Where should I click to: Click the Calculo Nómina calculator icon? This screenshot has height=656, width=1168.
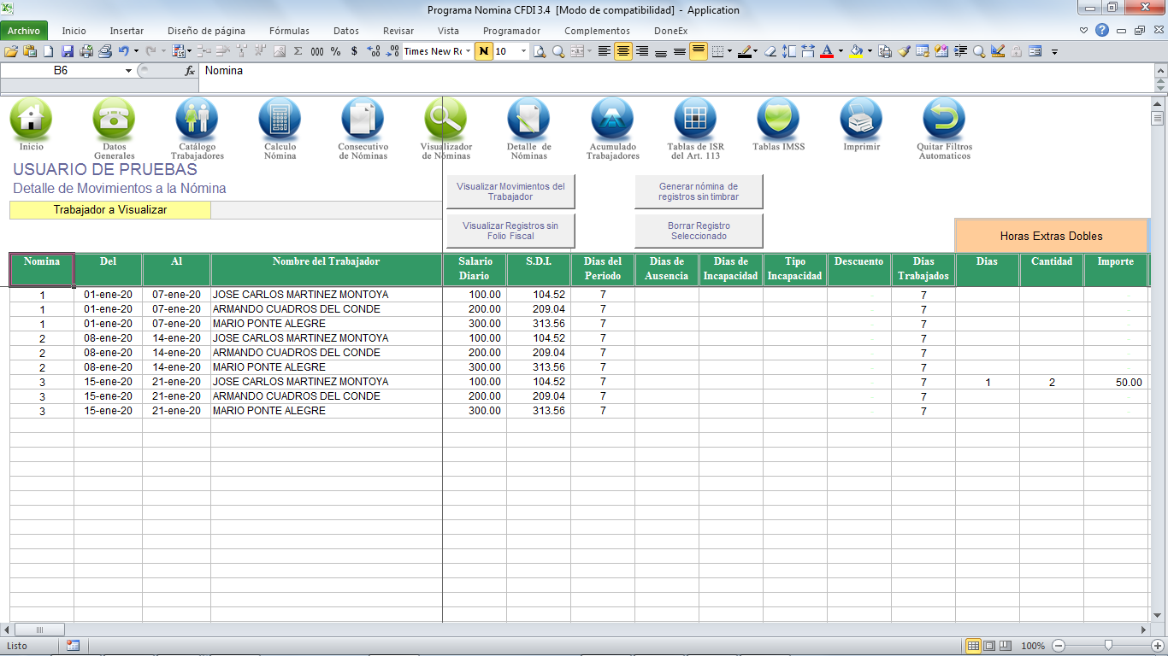click(280, 119)
